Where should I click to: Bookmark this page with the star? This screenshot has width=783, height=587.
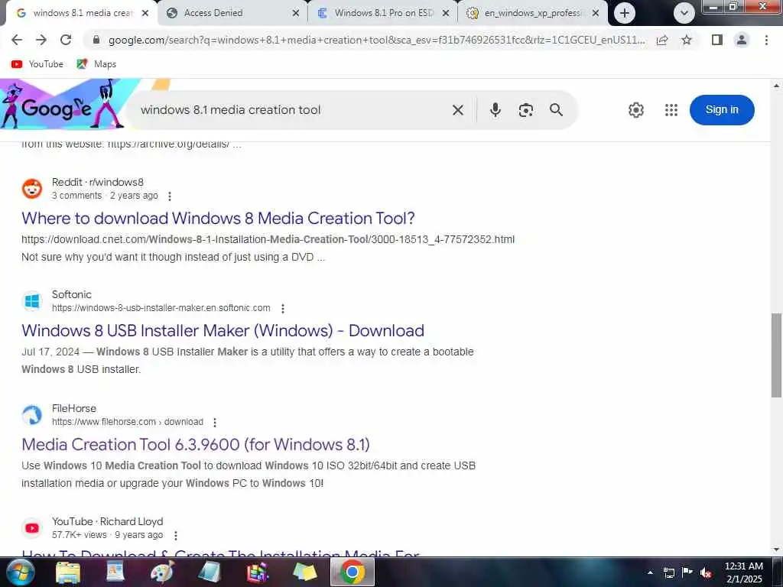coord(687,40)
